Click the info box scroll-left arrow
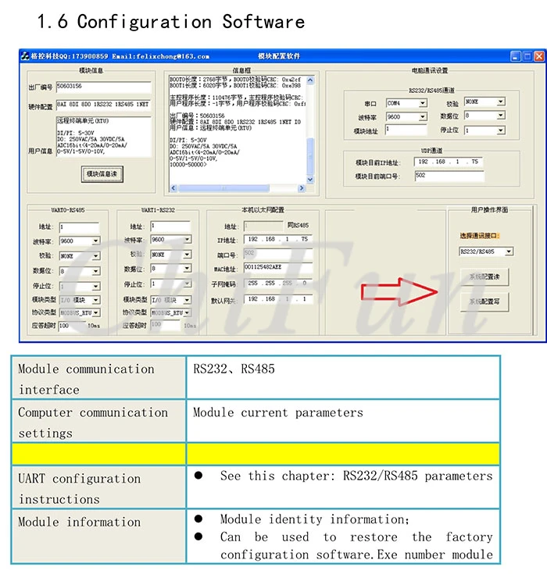 (x=173, y=188)
